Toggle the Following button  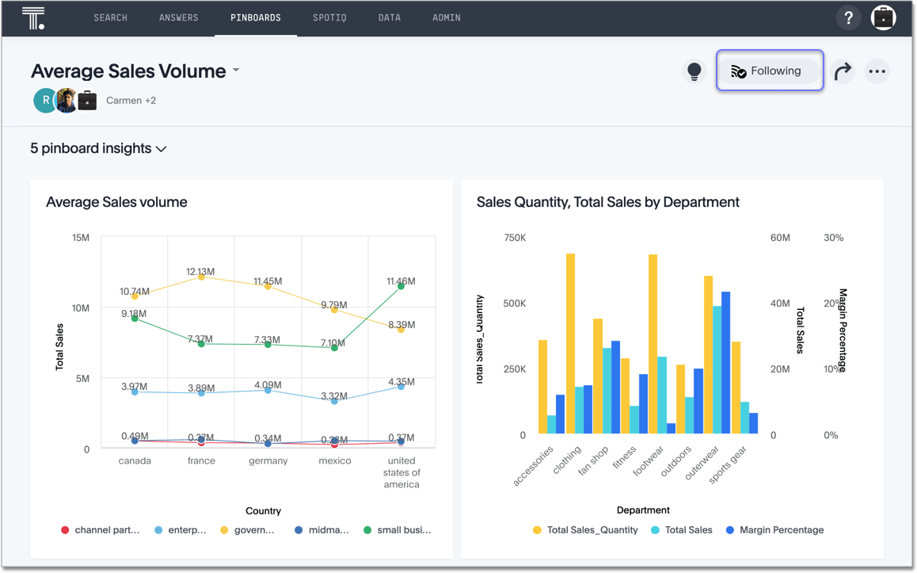click(x=769, y=71)
